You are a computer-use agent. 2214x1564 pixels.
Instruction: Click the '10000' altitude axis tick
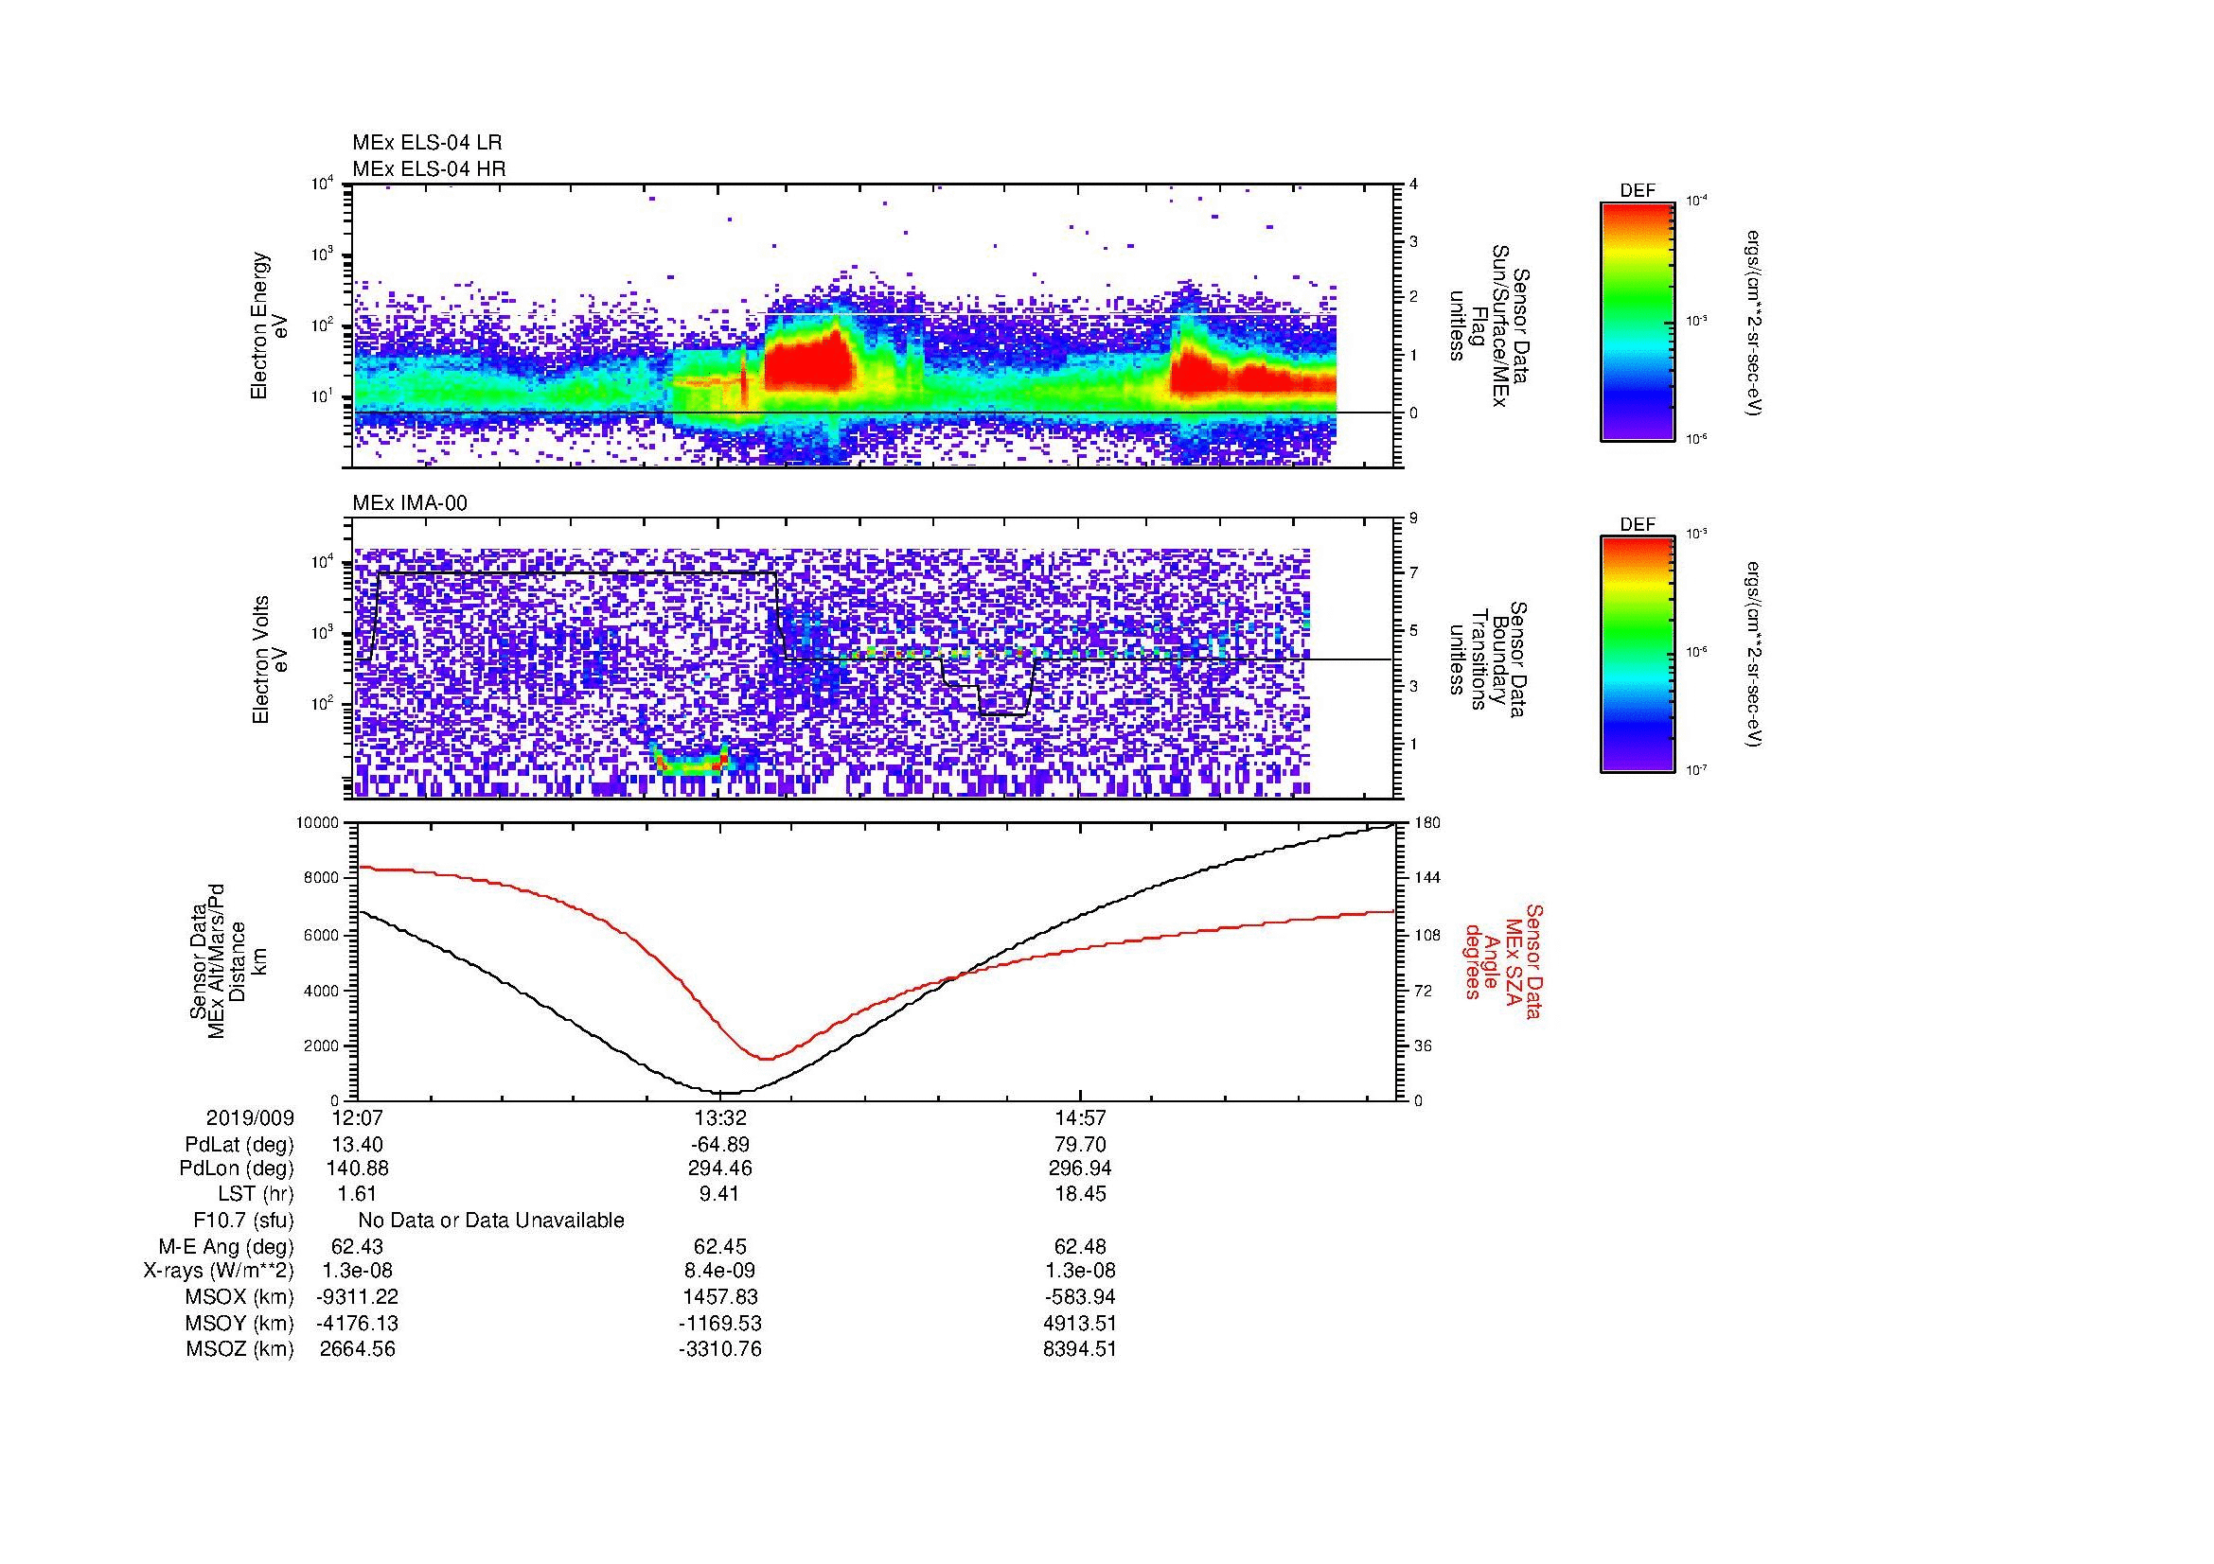click(317, 823)
